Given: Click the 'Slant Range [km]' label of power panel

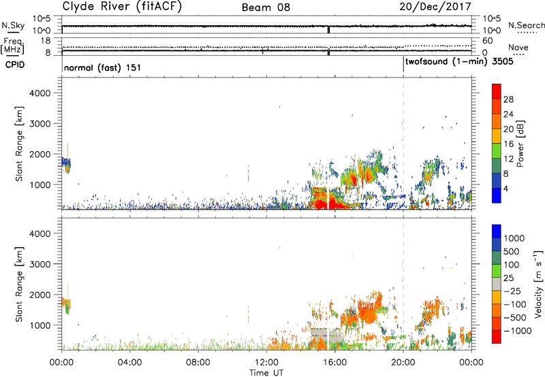Looking at the screenshot, I should point(19,144).
